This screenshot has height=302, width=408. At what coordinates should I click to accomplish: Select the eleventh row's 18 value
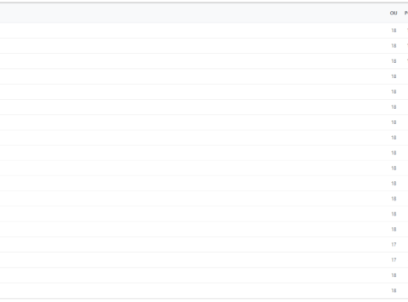[x=394, y=184]
